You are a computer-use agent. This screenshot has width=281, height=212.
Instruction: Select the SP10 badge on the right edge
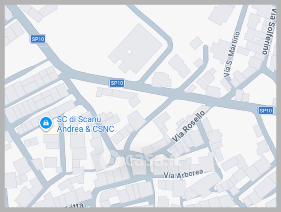[x=266, y=111]
